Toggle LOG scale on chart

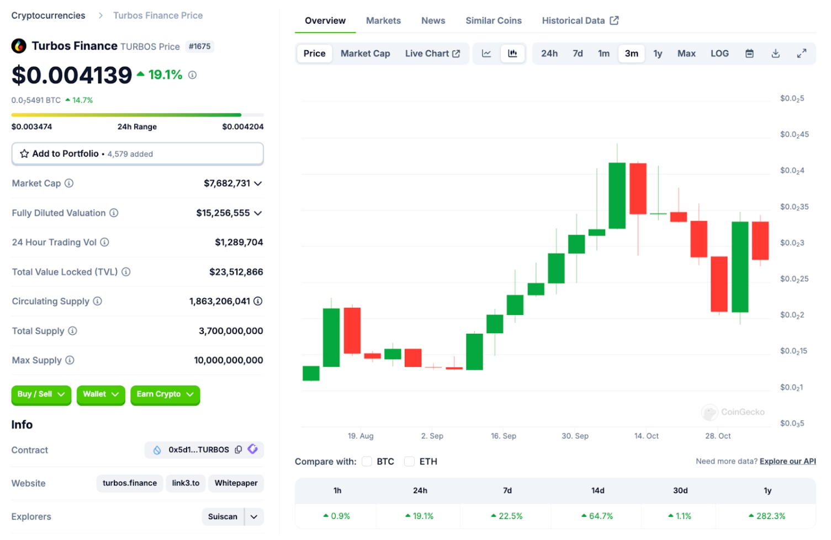click(719, 54)
